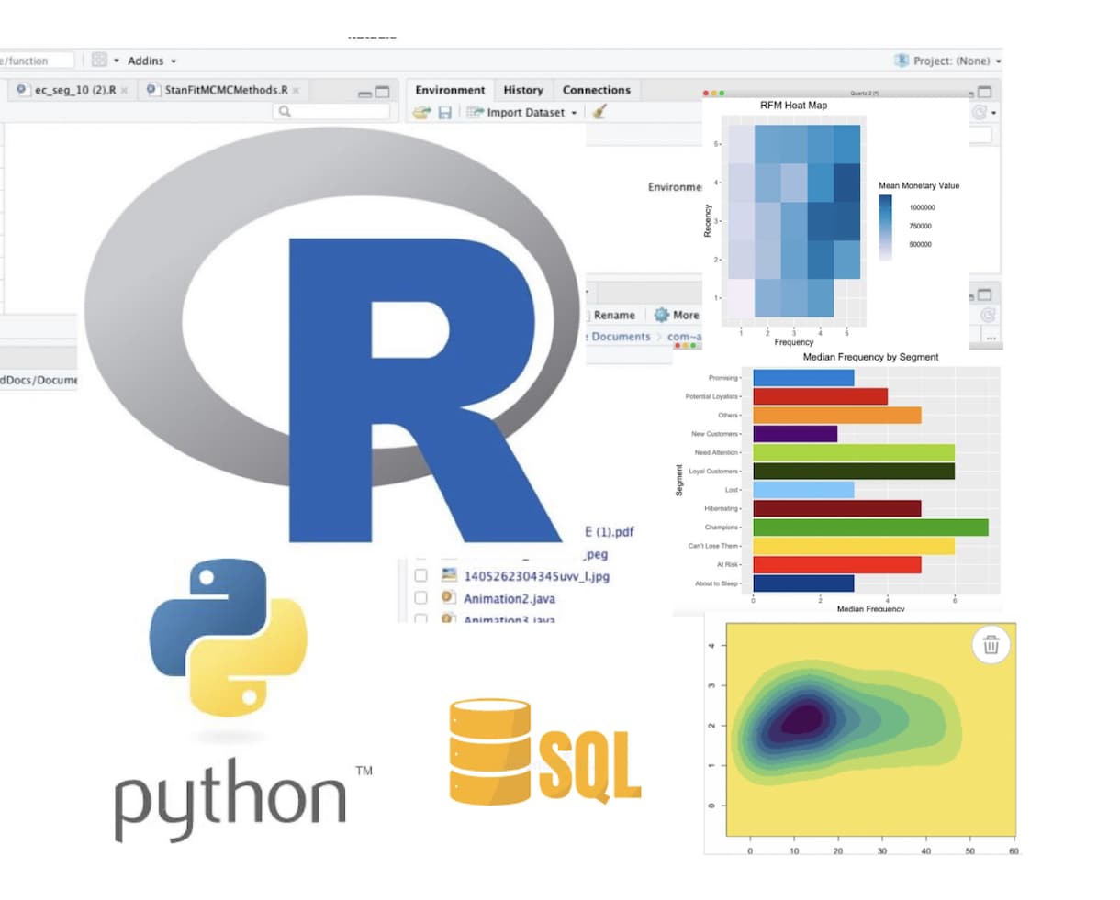This screenshot has height=900, width=1120.
Task: Focus the go to file/function field
Action: coord(37,61)
